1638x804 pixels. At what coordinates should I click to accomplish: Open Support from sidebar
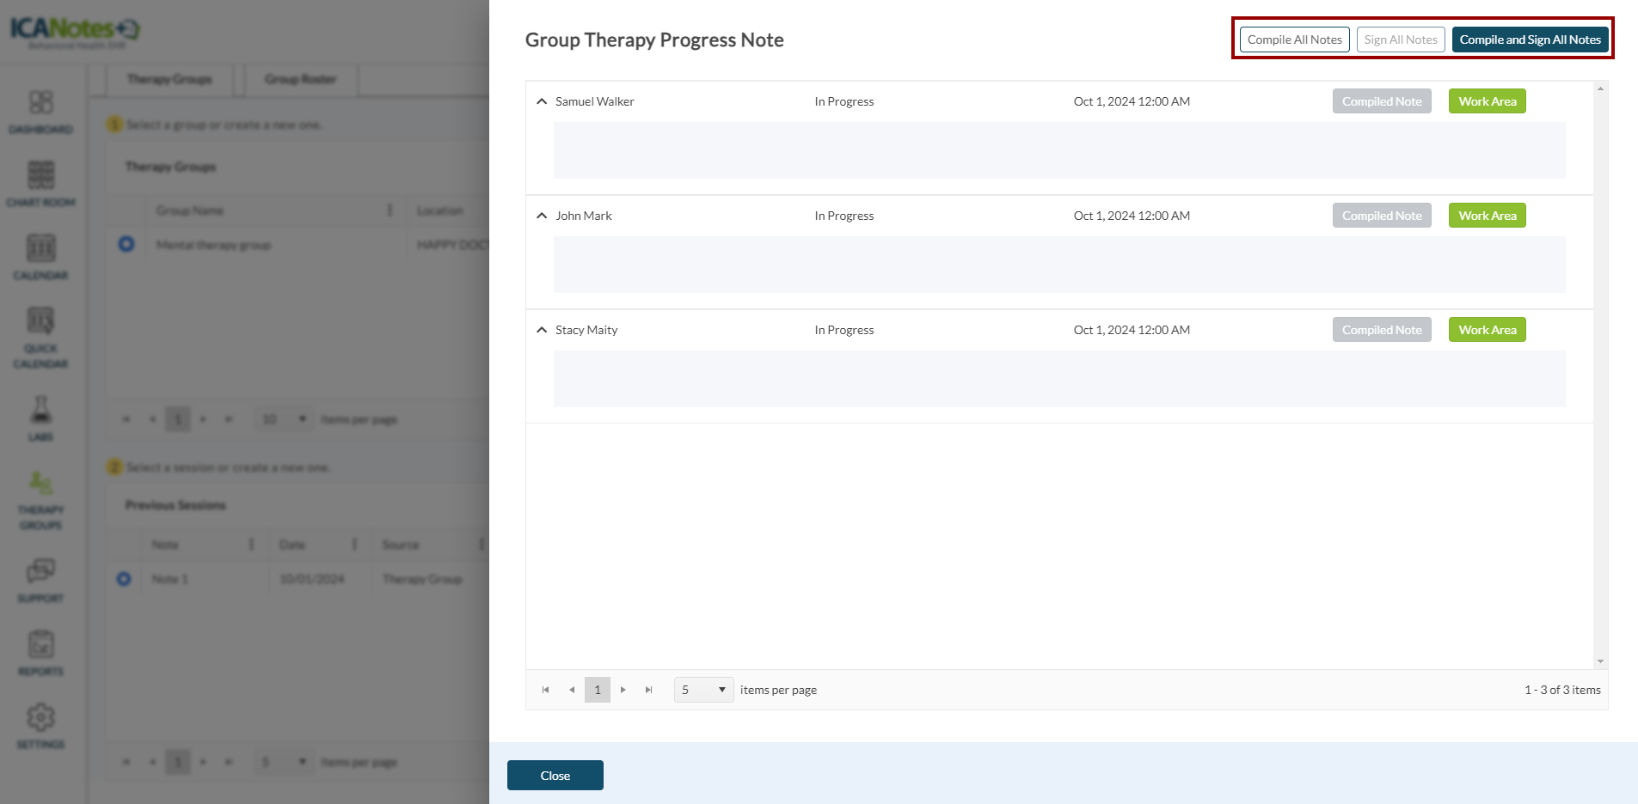point(41,580)
